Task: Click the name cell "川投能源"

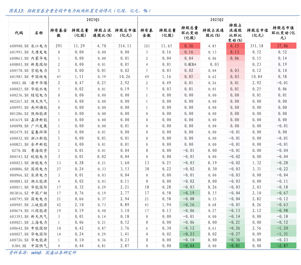Action: coord(39,210)
